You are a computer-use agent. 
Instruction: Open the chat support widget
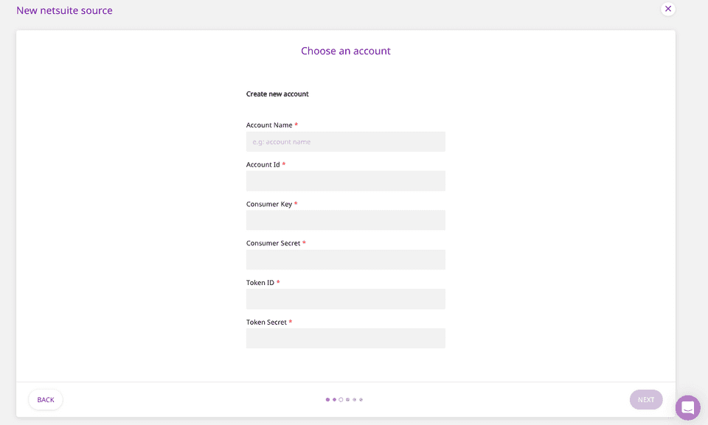coord(687,407)
